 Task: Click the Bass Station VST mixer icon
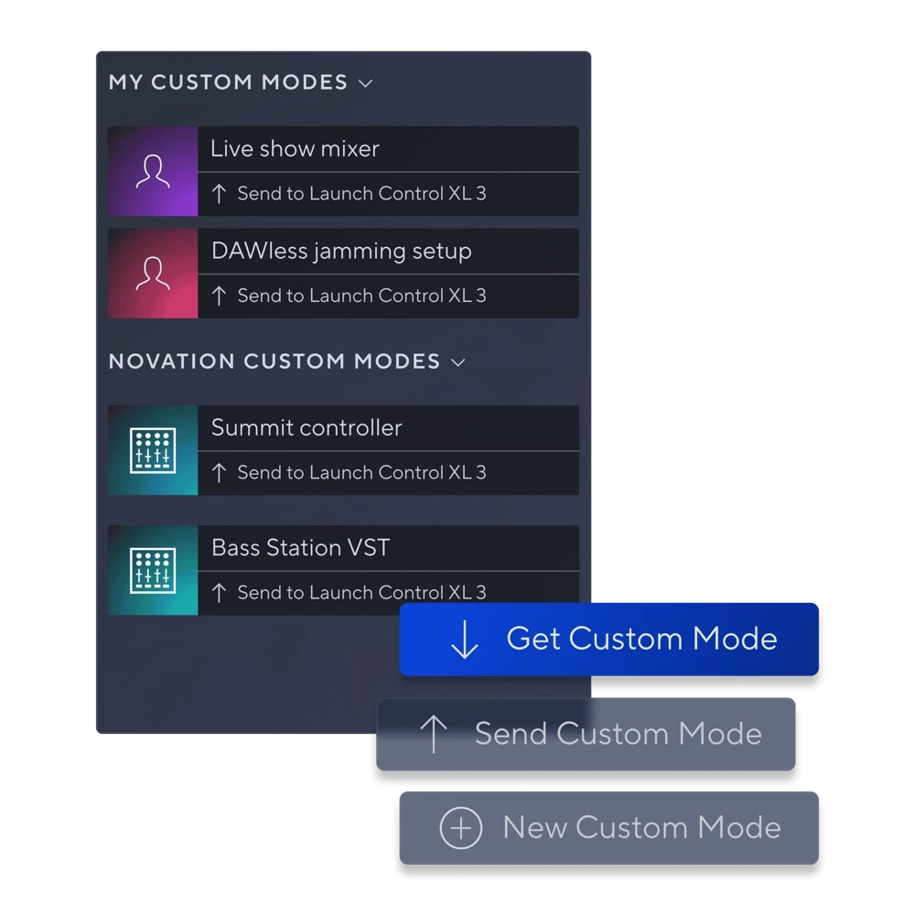coord(153,570)
